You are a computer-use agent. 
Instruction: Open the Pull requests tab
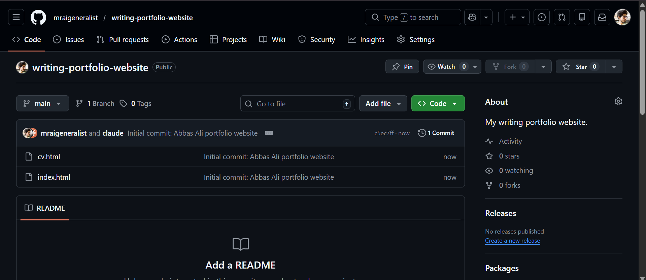pos(123,39)
